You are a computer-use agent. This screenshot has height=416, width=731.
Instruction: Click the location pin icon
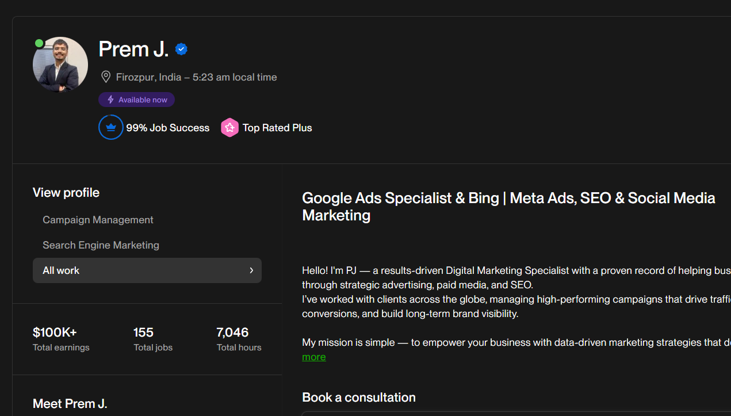tap(105, 77)
